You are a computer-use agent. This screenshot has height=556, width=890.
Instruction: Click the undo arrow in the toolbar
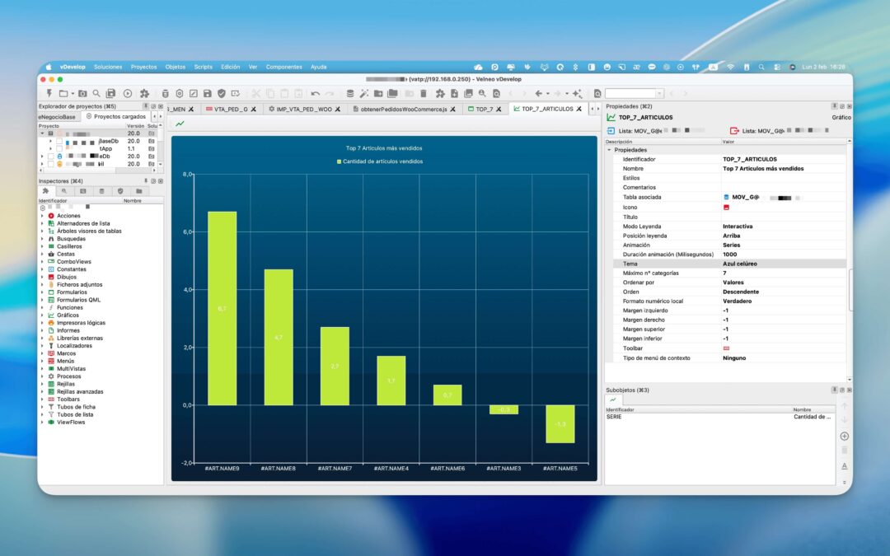pos(315,94)
